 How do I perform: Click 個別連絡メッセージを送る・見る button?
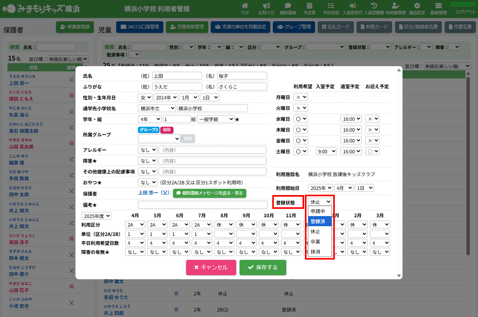click(209, 193)
